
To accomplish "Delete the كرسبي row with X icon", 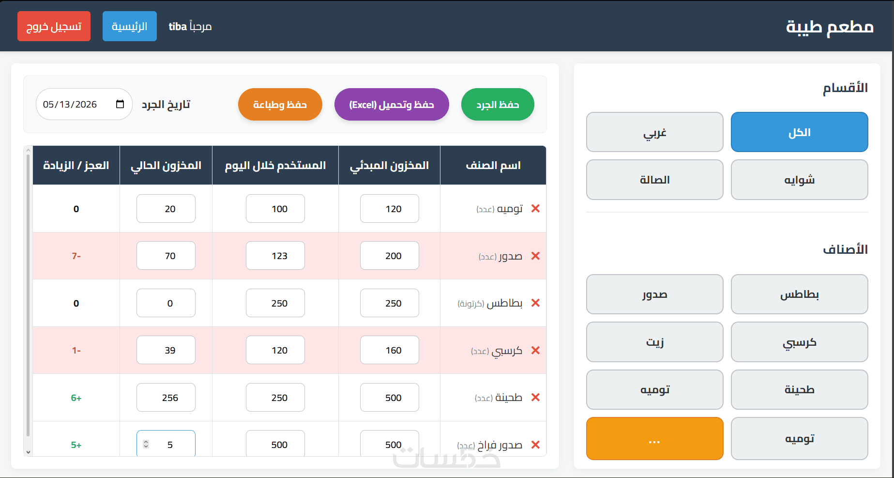I will click(535, 350).
